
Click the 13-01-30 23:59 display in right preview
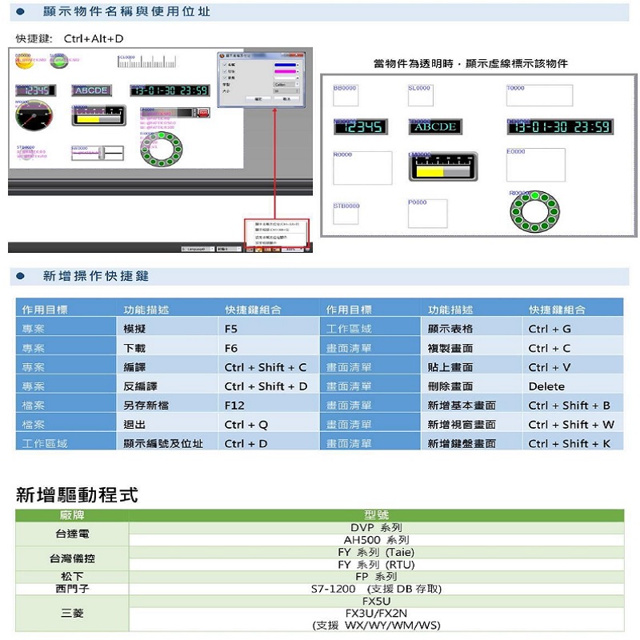click(x=561, y=127)
